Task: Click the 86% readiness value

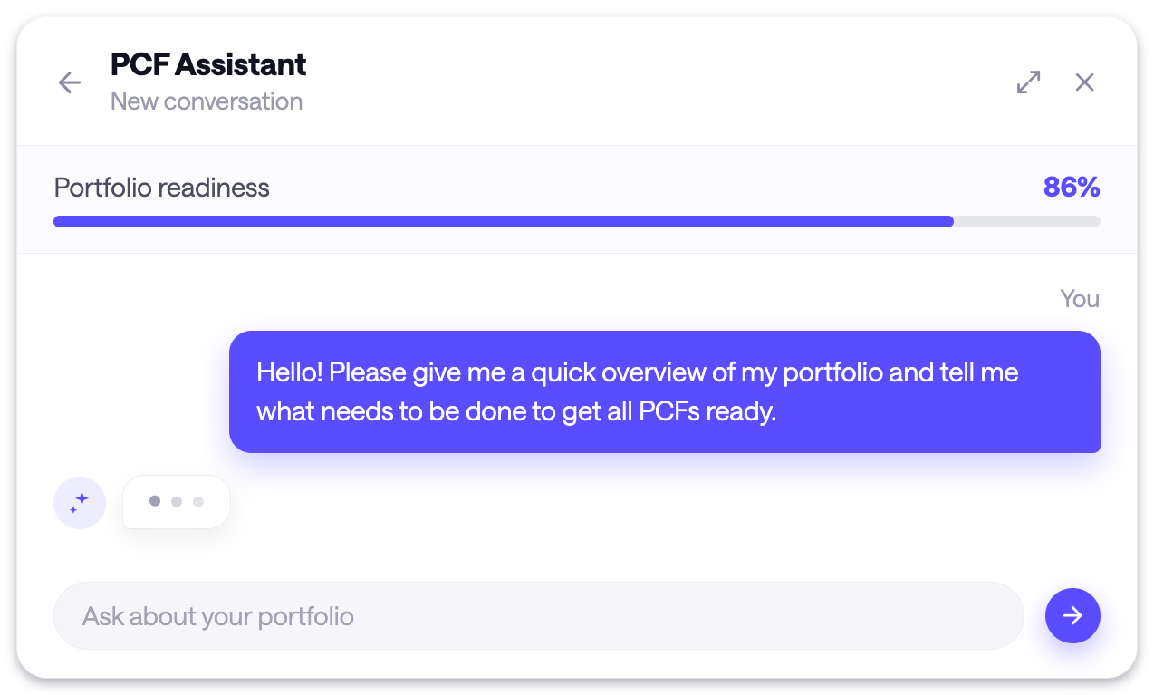Action: pyautogui.click(x=1072, y=188)
